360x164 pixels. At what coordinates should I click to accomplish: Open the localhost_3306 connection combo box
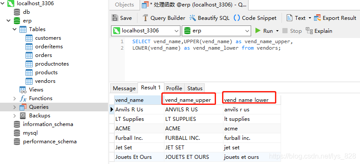(146, 31)
